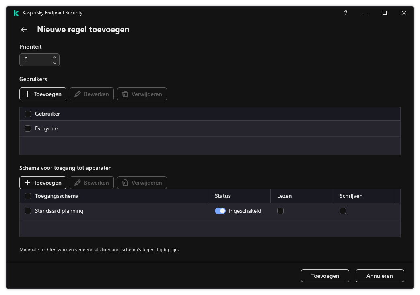Check the Everyone user checkbox
This screenshot has height=295, width=420.
coord(28,128)
